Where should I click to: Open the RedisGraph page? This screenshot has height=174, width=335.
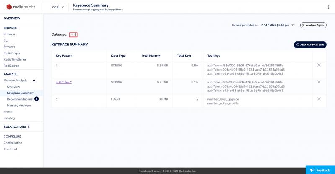click(12, 53)
